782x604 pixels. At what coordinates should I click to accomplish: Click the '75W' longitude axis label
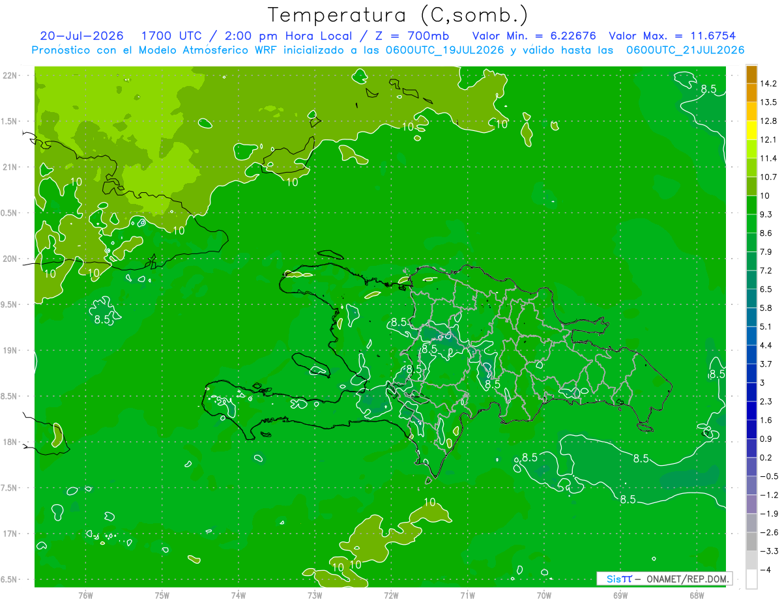coord(162,595)
